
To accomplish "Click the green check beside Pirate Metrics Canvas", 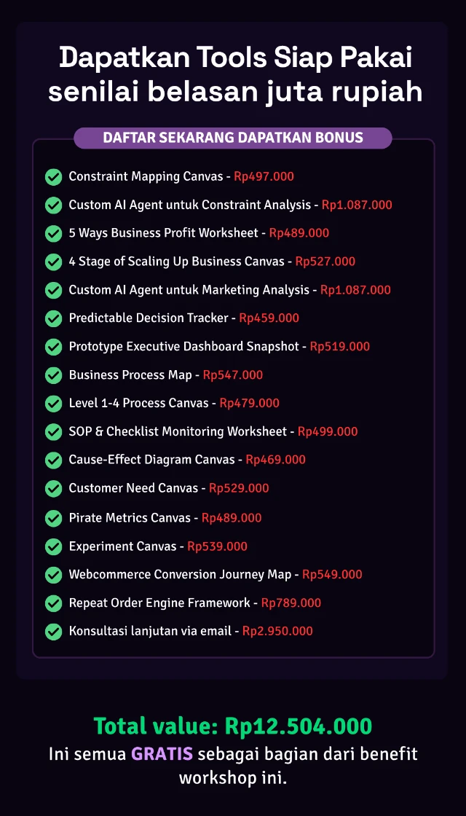I will coord(54,518).
